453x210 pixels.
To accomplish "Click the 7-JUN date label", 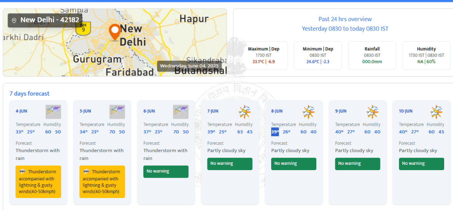I will click(213, 111).
